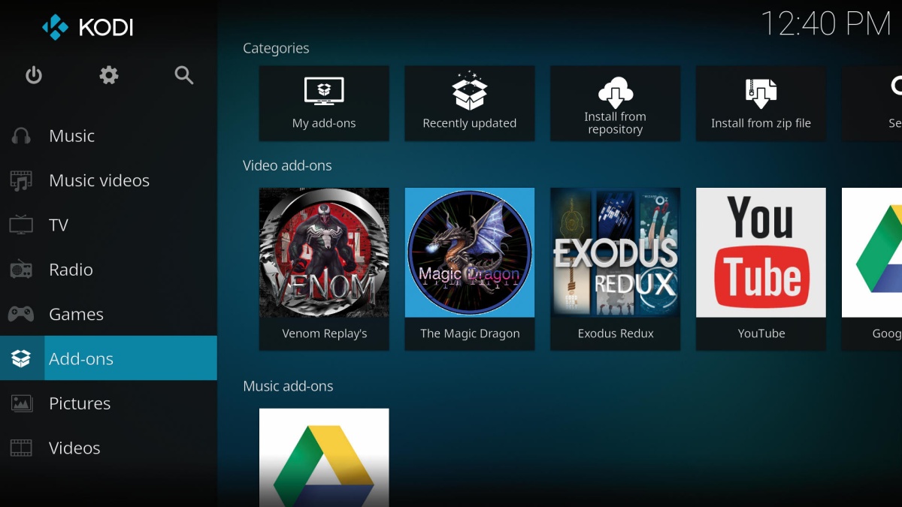The width and height of the screenshot is (902, 507).
Task: Click the Pictures icon in sidebar
Action: [21, 403]
